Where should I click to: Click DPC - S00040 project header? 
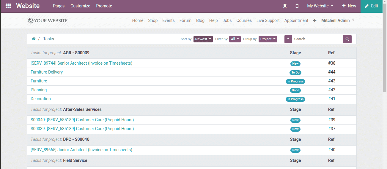76,139
